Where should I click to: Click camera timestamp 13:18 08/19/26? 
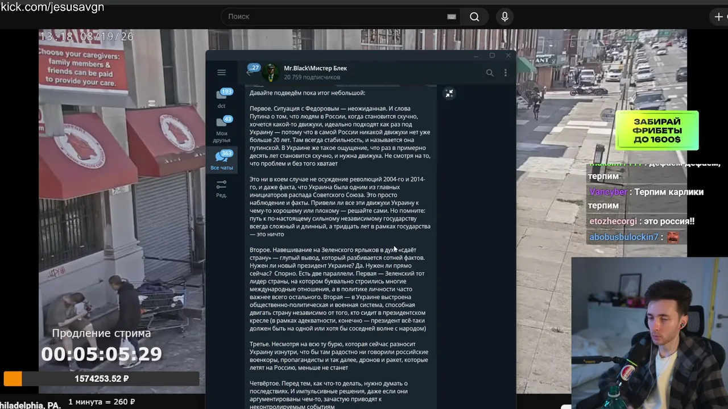tap(87, 36)
